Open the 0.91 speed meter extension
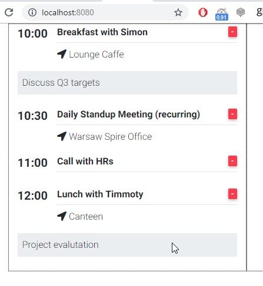The image size is (263, 286). 222,14
